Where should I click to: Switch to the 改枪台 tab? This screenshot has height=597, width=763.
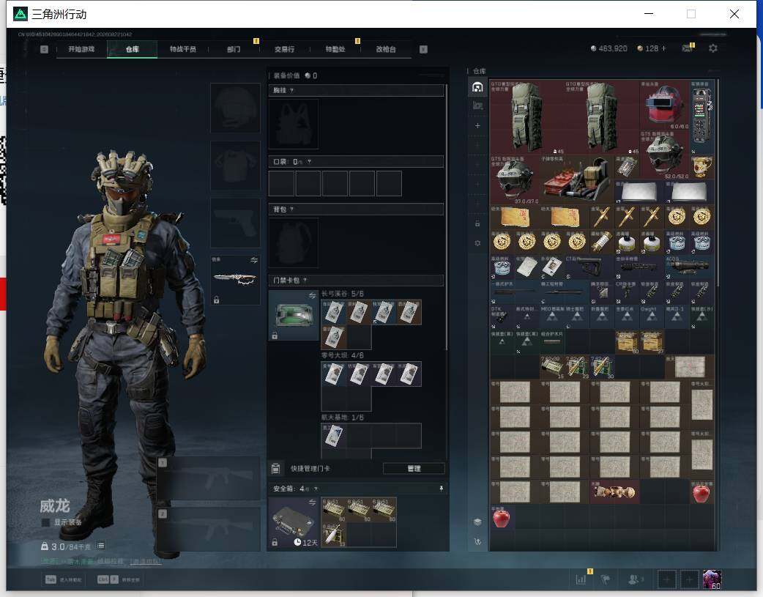pyautogui.click(x=386, y=49)
